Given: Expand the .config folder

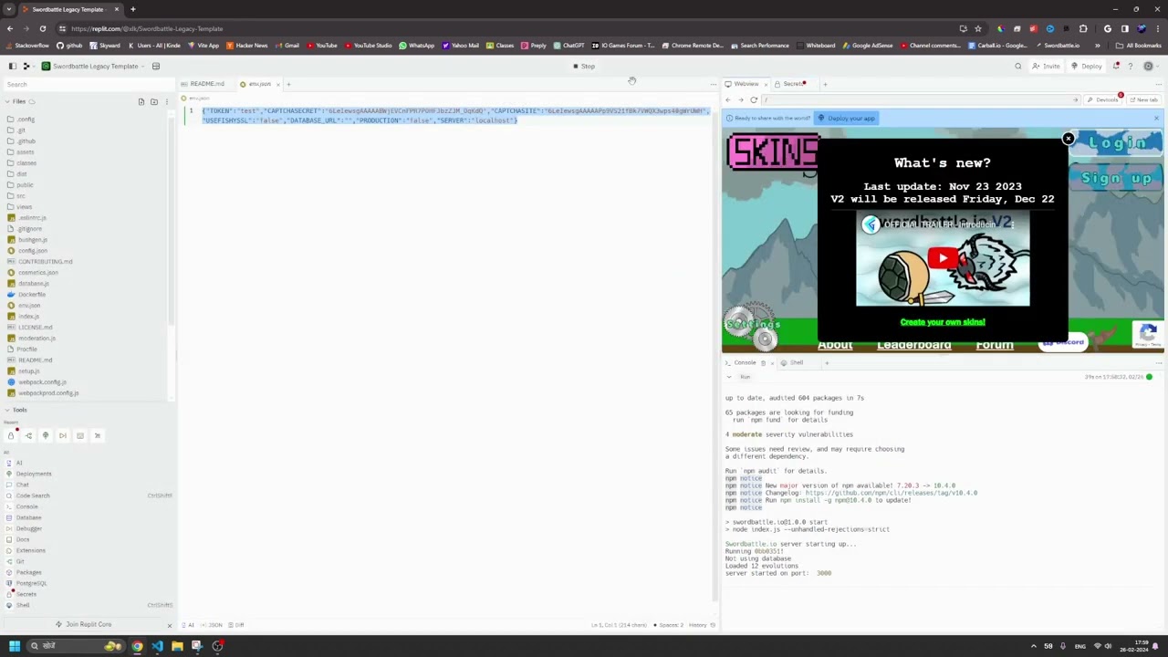Looking at the screenshot, I should [x=22, y=120].
